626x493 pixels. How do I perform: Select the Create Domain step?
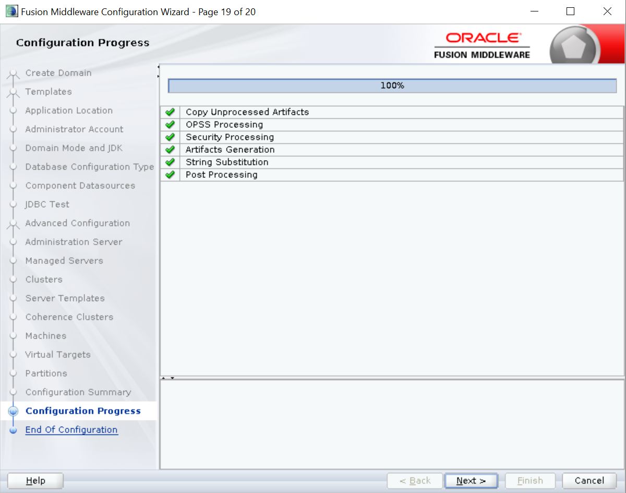(58, 73)
